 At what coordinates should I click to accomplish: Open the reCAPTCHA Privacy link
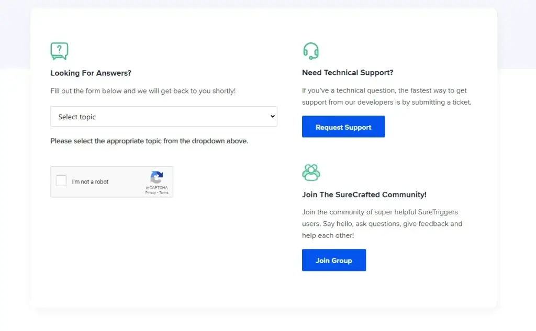(x=150, y=192)
